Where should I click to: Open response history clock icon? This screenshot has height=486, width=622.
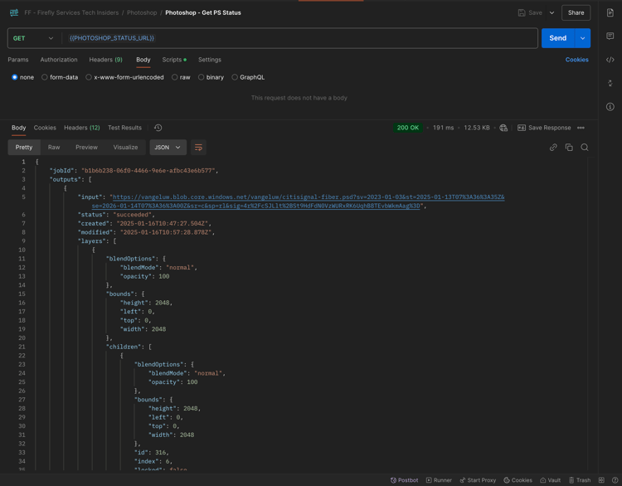pos(158,128)
